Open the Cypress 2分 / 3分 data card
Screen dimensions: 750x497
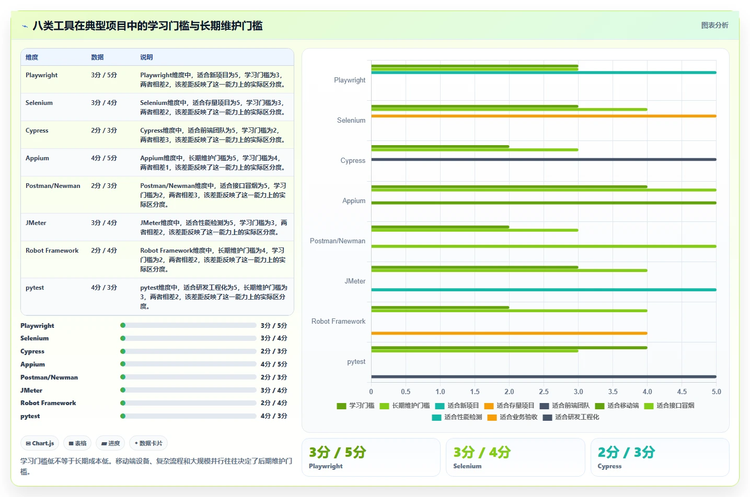660,457
